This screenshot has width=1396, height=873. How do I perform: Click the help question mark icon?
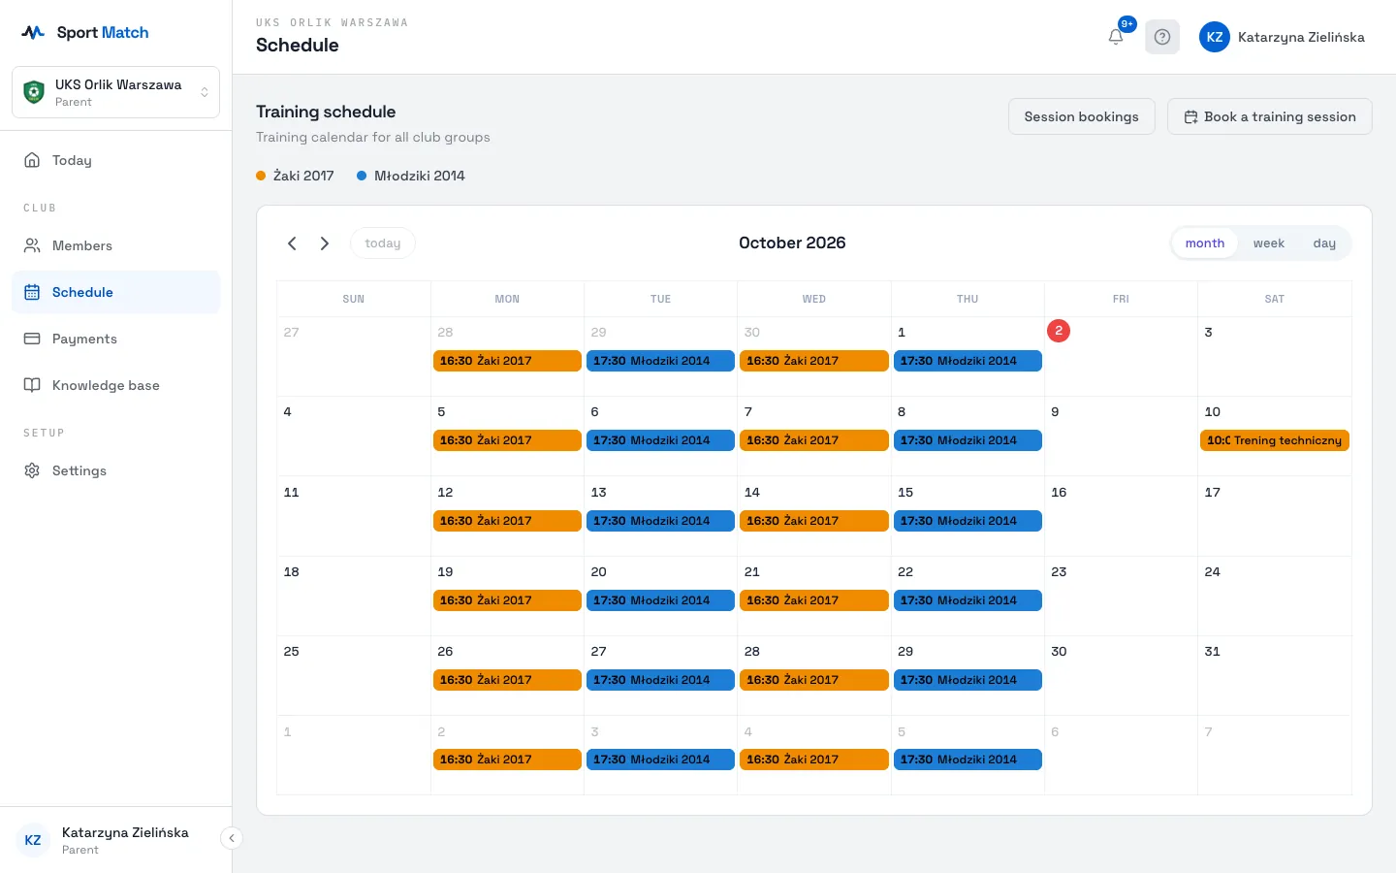click(1162, 37)
